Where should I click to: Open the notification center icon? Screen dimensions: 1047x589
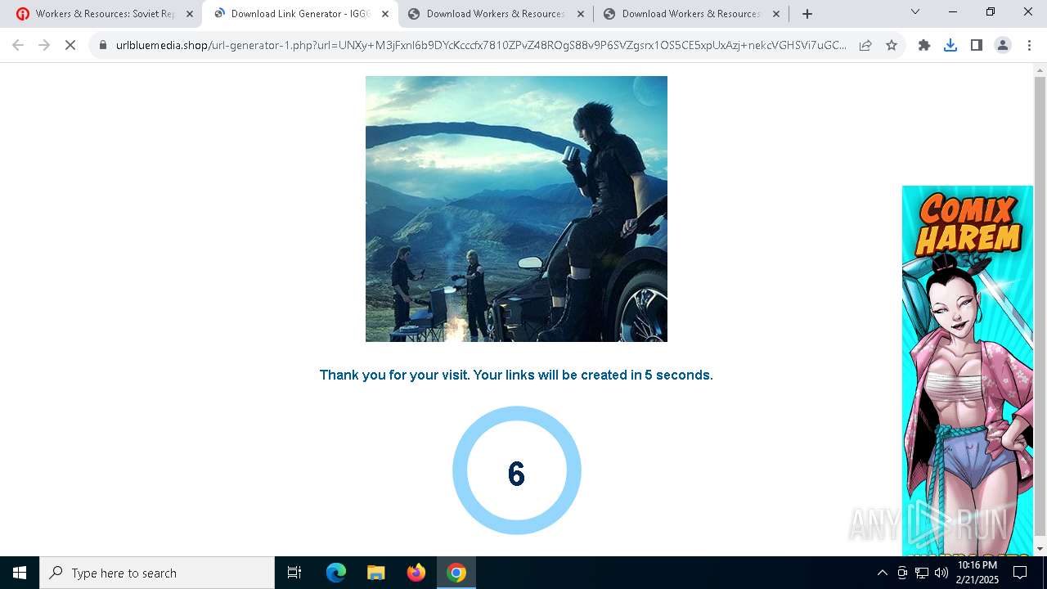tap(1020, 573)
